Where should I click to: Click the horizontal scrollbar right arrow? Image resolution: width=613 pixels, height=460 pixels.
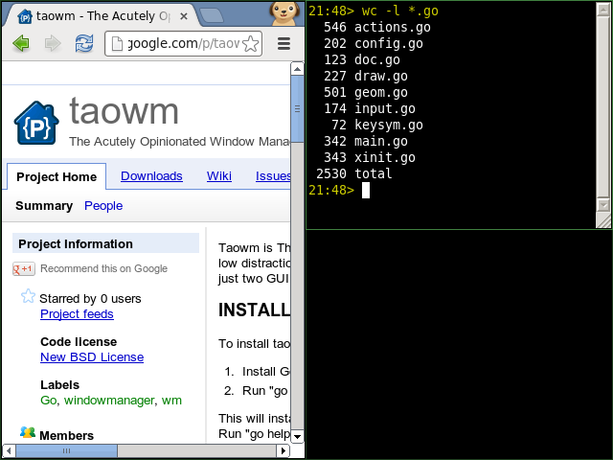pos(284,451)
